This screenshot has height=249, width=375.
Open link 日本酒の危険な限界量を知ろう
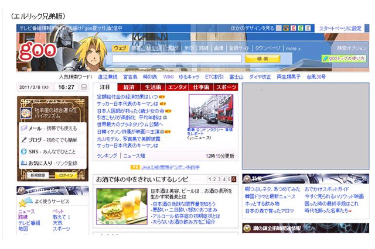coord(183,204)
